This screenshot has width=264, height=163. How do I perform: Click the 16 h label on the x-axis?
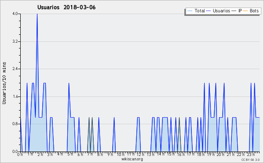click(180, 154)
